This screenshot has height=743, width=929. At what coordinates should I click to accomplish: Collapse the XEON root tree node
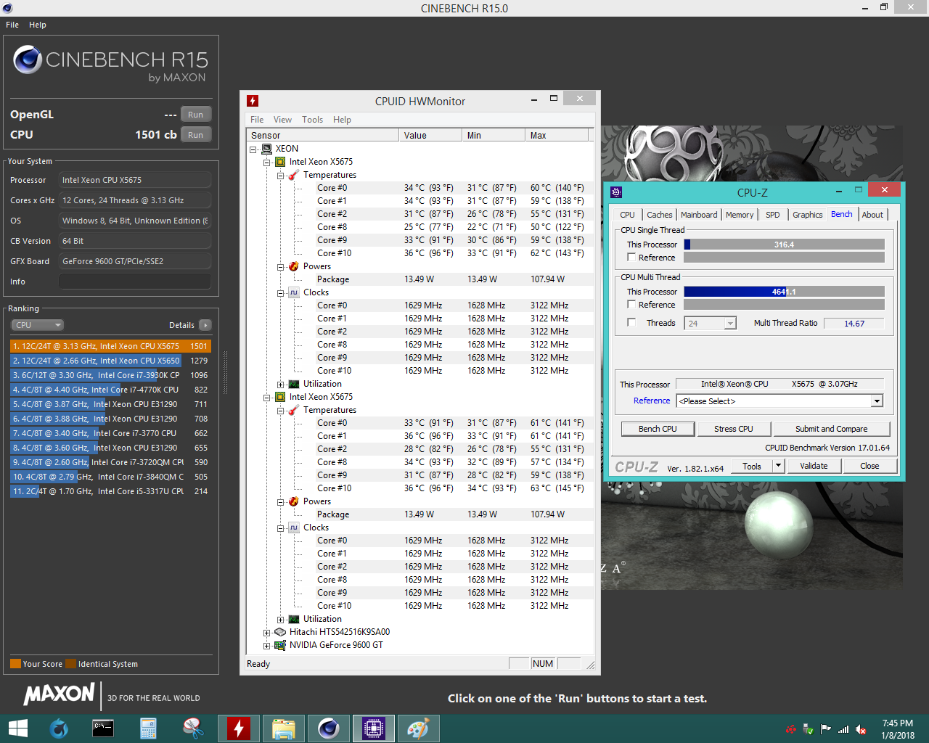pyautogui.click(x=253, y=149)
